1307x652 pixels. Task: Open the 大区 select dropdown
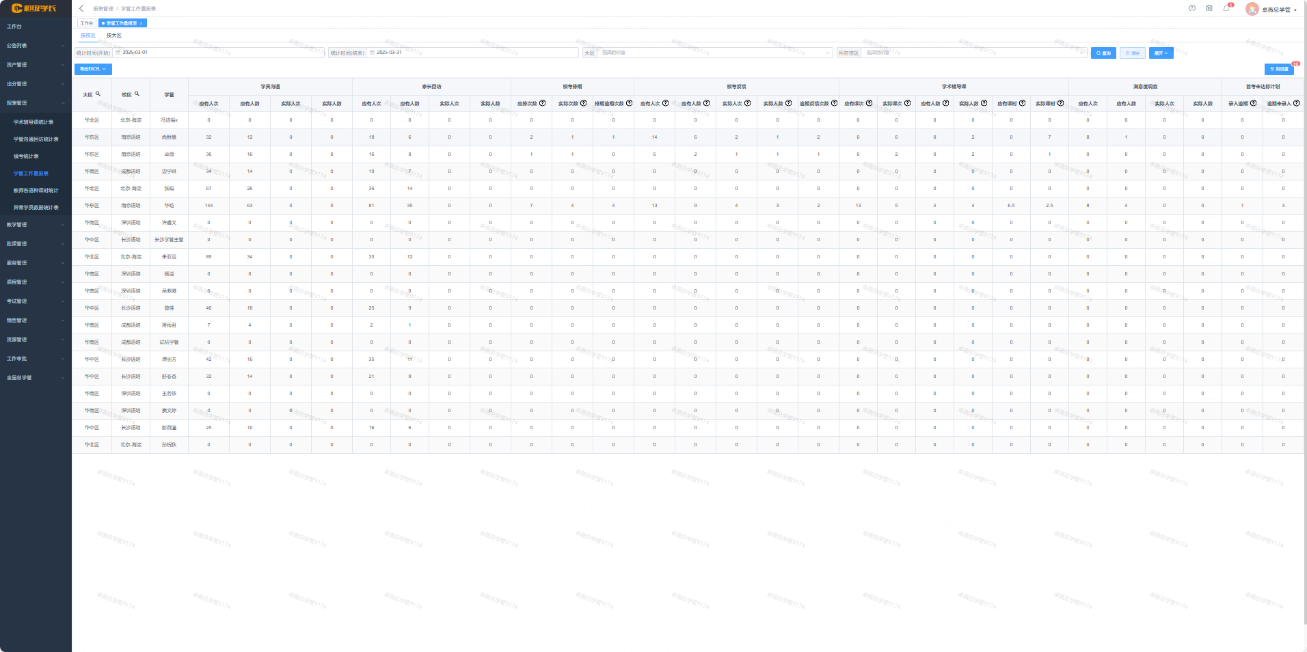click(714, 53)
